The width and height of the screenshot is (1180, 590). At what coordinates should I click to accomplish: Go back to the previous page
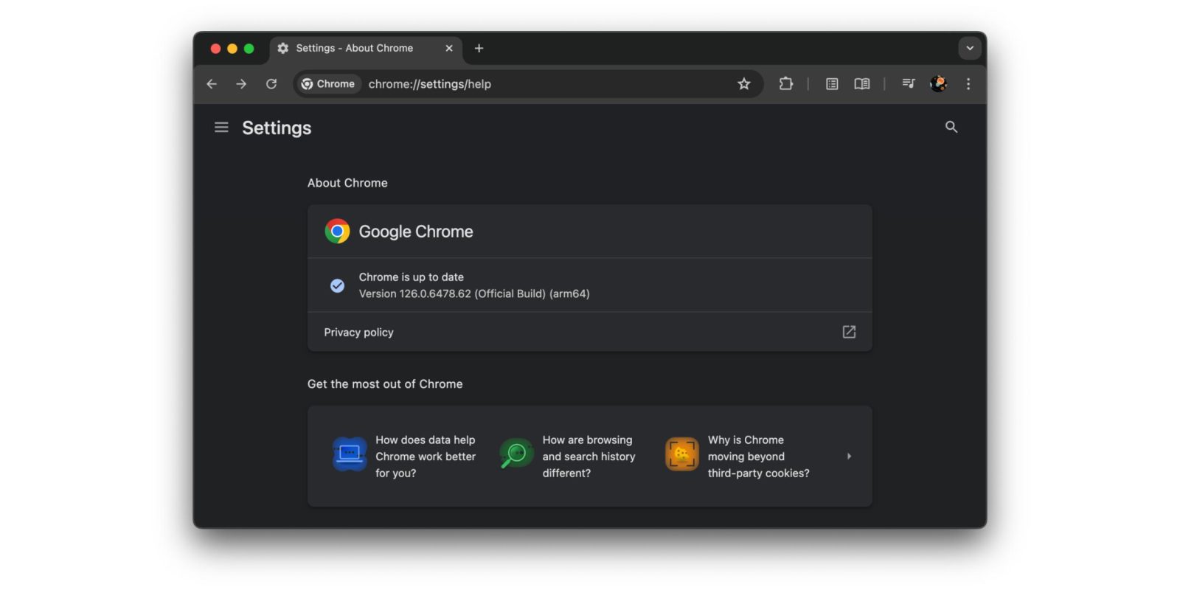point(212,84)
